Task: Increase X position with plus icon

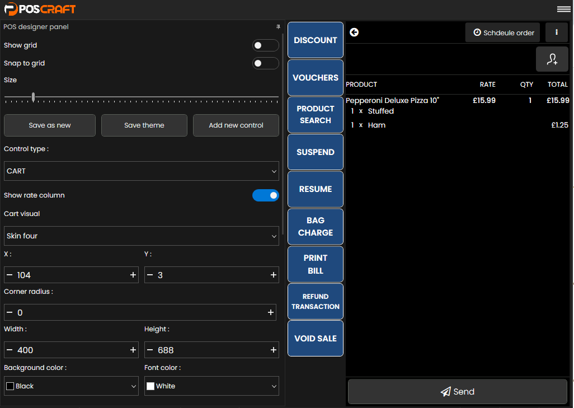Action: 133,275
